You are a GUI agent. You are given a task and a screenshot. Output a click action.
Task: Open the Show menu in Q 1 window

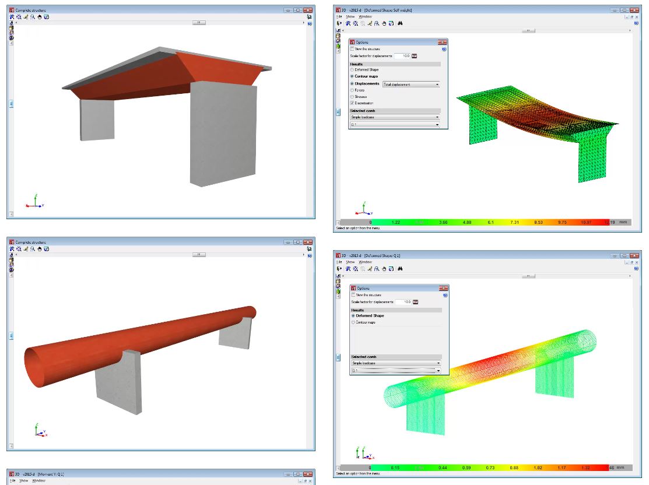point(350,262)
